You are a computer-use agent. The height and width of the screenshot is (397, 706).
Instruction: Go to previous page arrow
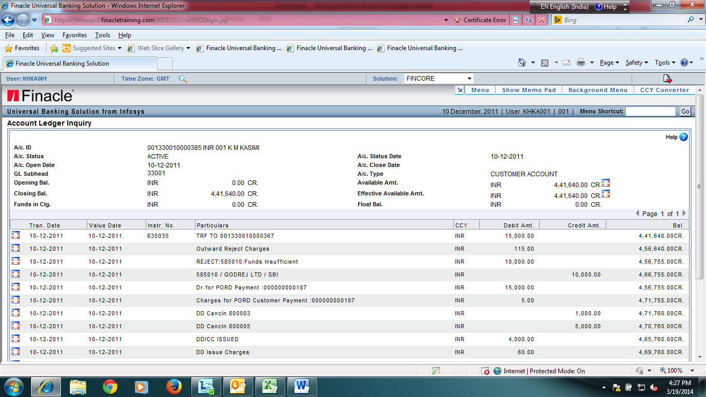point(637,213)
